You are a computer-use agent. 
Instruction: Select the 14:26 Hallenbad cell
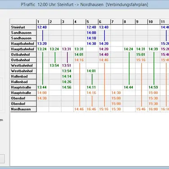[67, 82]
